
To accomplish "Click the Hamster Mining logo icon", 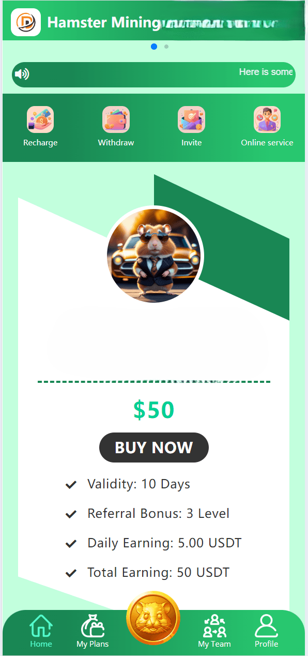I will pyautogui.click(x=26, y=22).
